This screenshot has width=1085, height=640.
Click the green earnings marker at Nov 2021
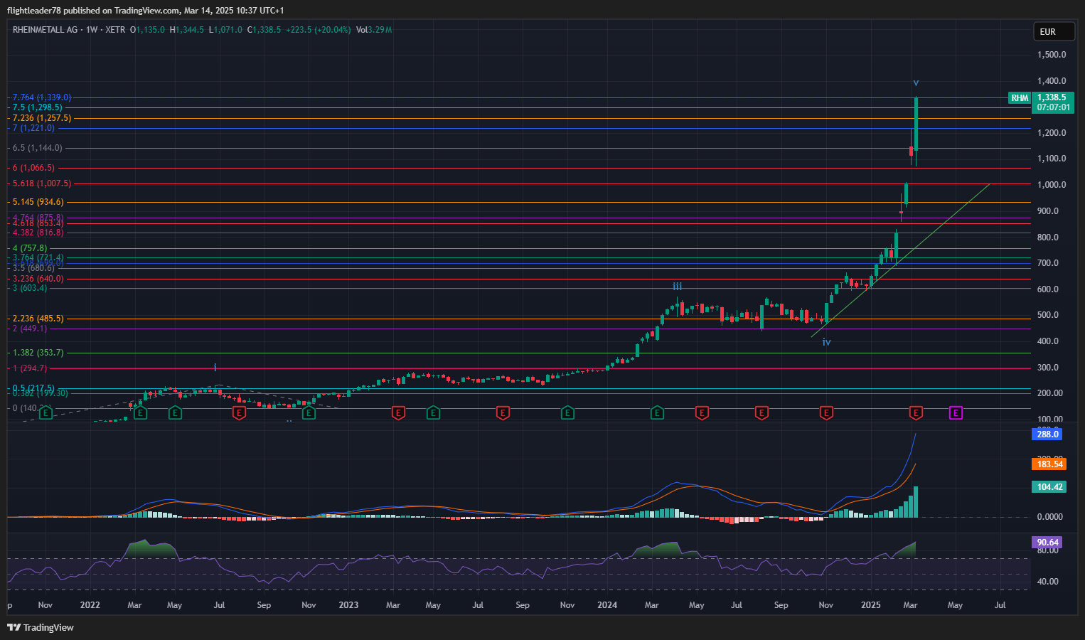46,412
